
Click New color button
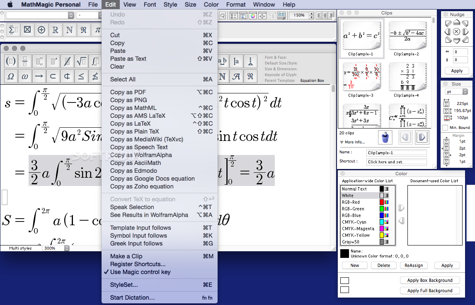point(355,265)
